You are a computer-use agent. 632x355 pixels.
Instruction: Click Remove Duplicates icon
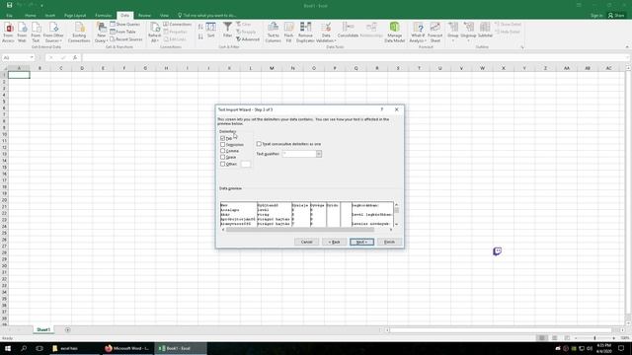tap(305, 33)
